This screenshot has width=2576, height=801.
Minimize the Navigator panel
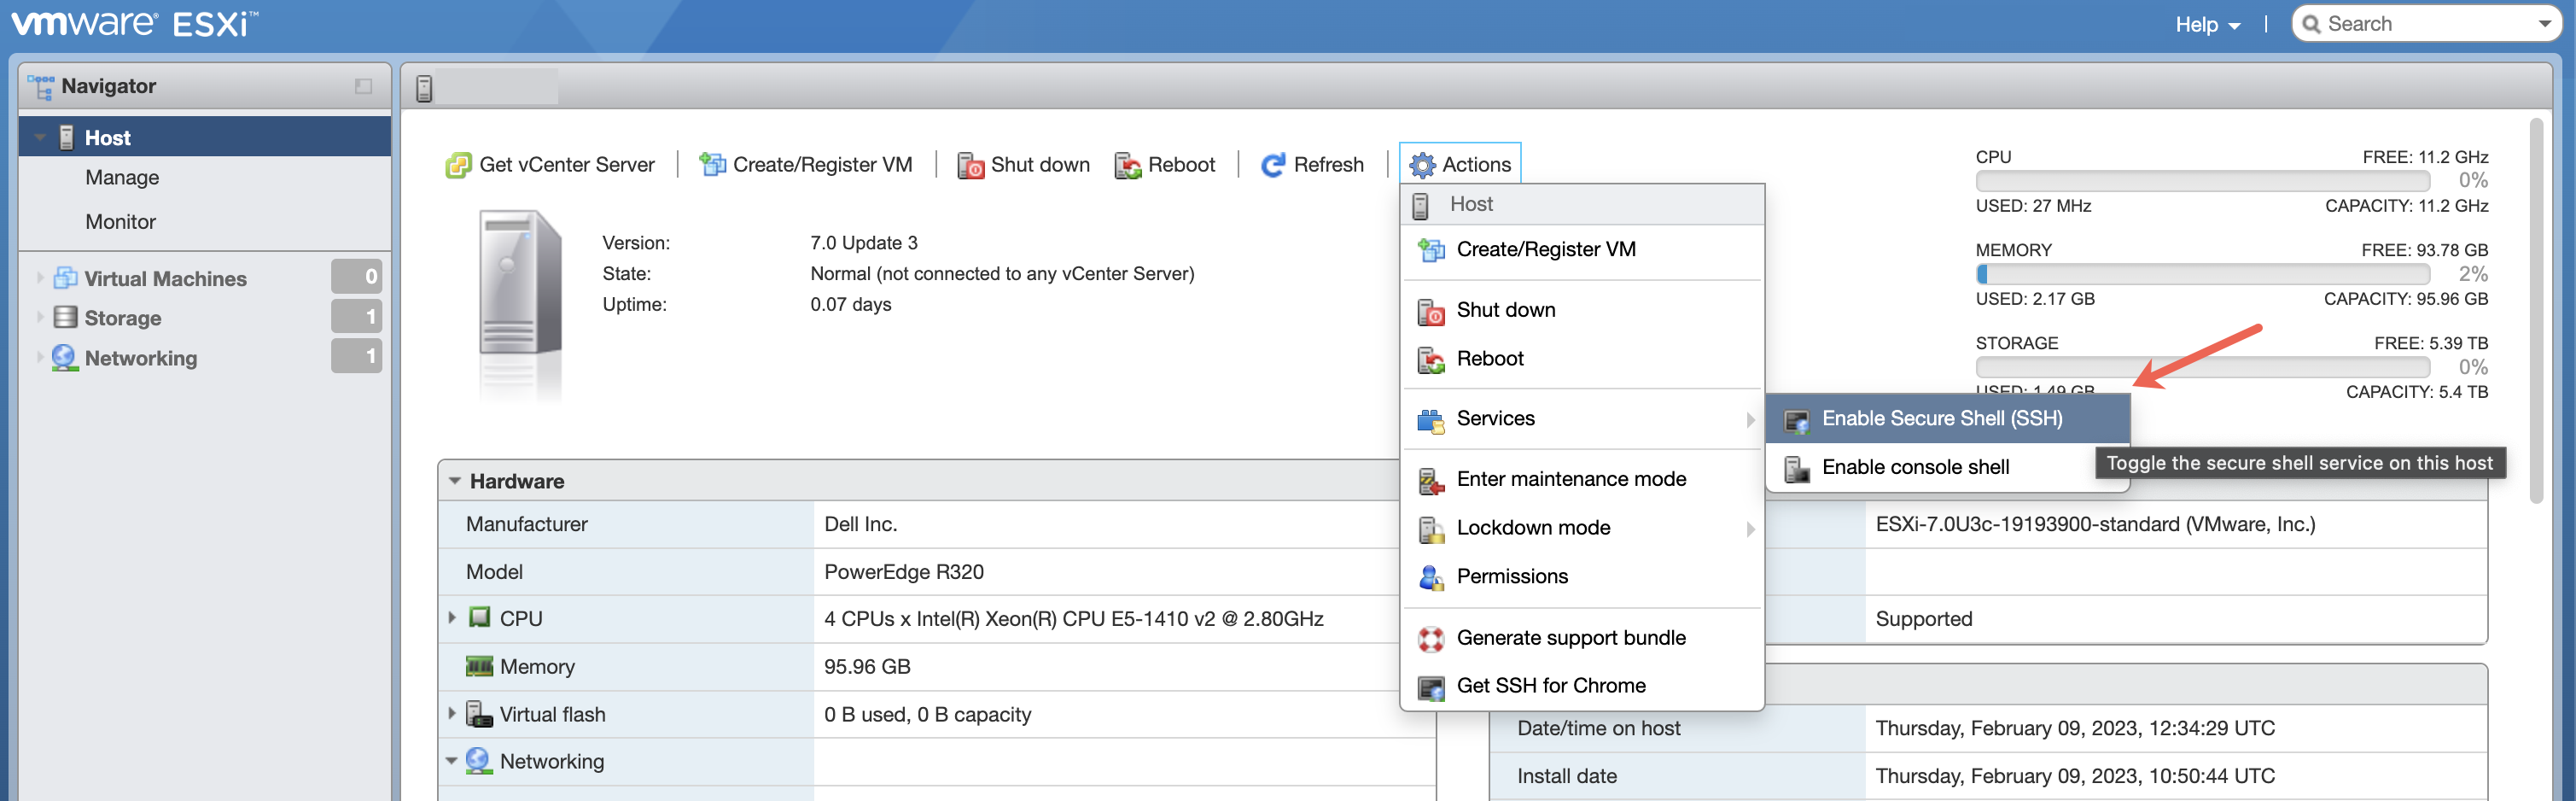click(x=363, y=87)
